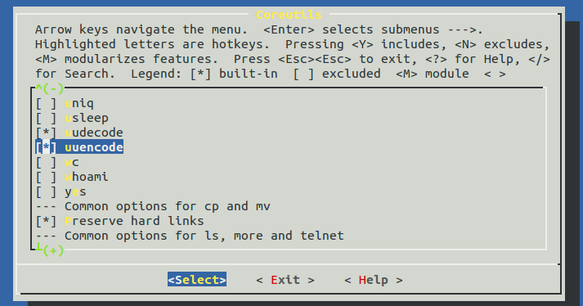Screen dimensions: 583x306
Task: Uncheck the uudecode option
Action: (46, 133)
